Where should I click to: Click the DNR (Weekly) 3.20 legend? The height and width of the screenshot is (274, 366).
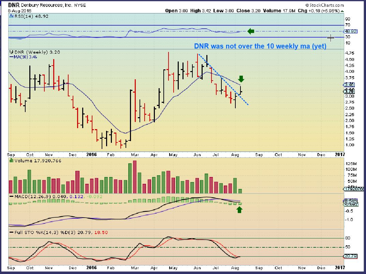[37, 52]
